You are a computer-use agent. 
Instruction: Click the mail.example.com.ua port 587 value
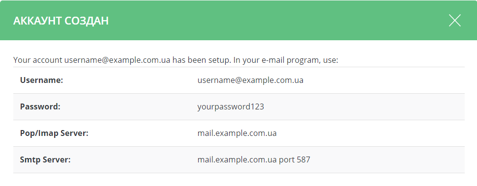click(254, 159)
